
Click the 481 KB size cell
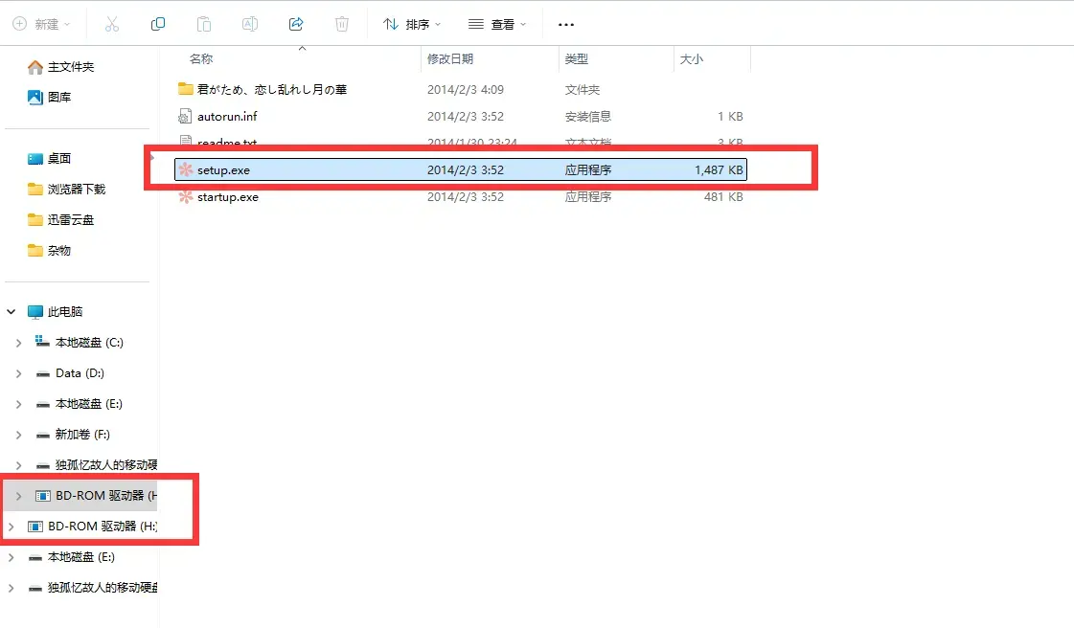[723, 197]
